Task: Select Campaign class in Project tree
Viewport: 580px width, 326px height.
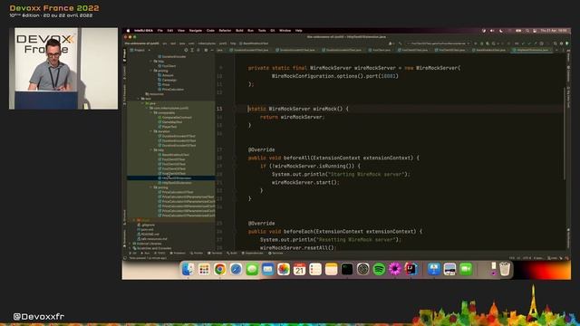Action: 167,80
